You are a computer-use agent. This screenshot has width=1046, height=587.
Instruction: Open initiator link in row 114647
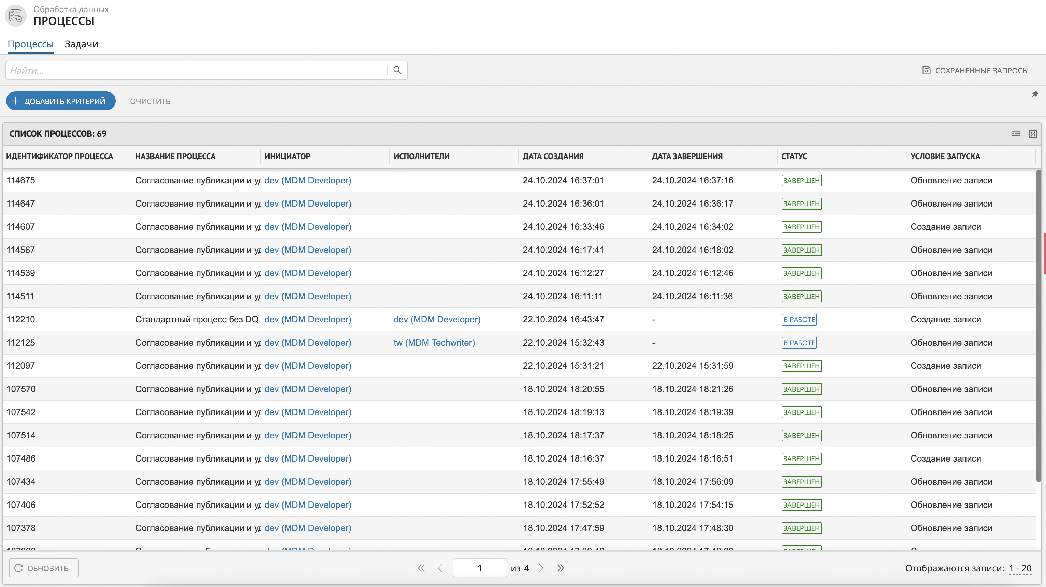(308, 204)
